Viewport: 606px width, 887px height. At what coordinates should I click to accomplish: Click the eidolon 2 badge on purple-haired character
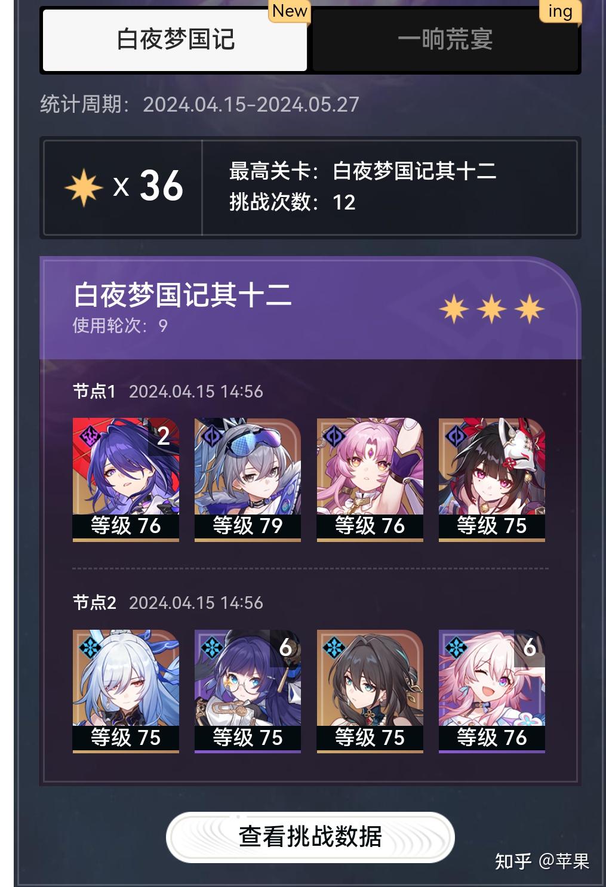pyautogui.click(x=164, y=436)
